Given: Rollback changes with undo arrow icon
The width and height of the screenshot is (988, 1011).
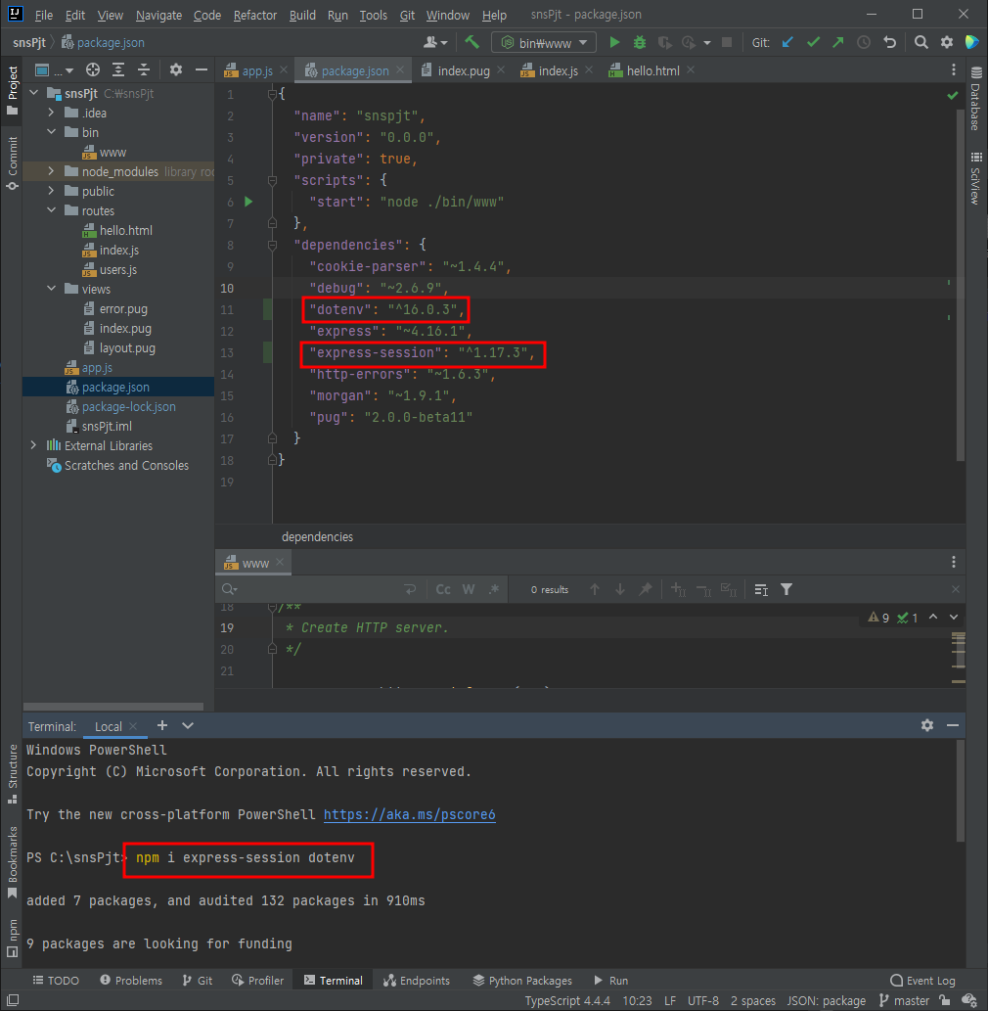Looking at the screenshot, I should pyautogui.click(x=890, y=42).
